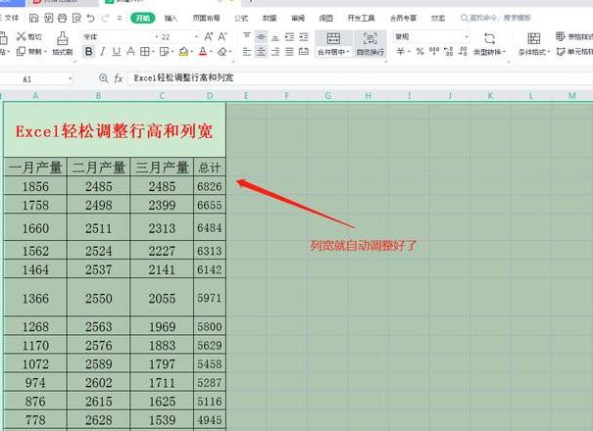
Task: Increase font size with larger A icon
Action: tap(209, 36)
